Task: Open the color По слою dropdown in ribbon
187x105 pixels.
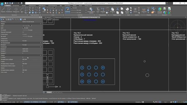Action: point(86,8)
